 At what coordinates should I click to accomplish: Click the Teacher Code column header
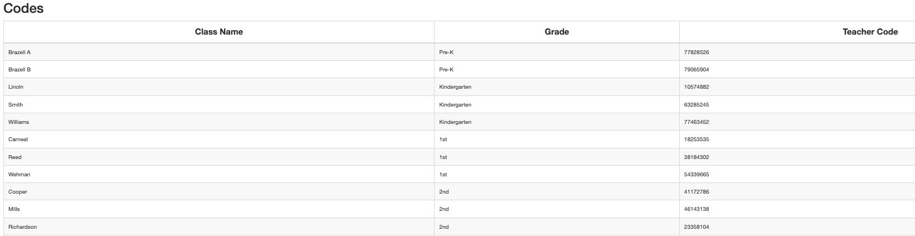870,32
